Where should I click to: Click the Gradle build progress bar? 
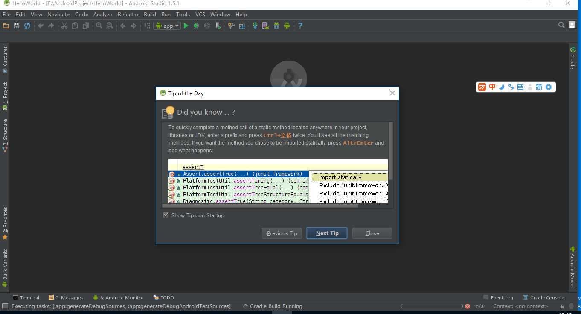coord(432,306)
